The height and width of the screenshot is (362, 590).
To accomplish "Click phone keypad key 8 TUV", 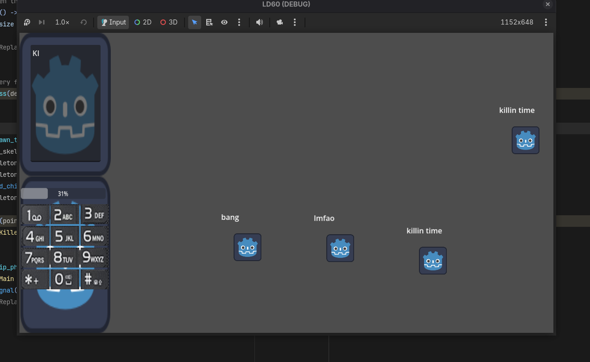I will click(x=64, y=258).
